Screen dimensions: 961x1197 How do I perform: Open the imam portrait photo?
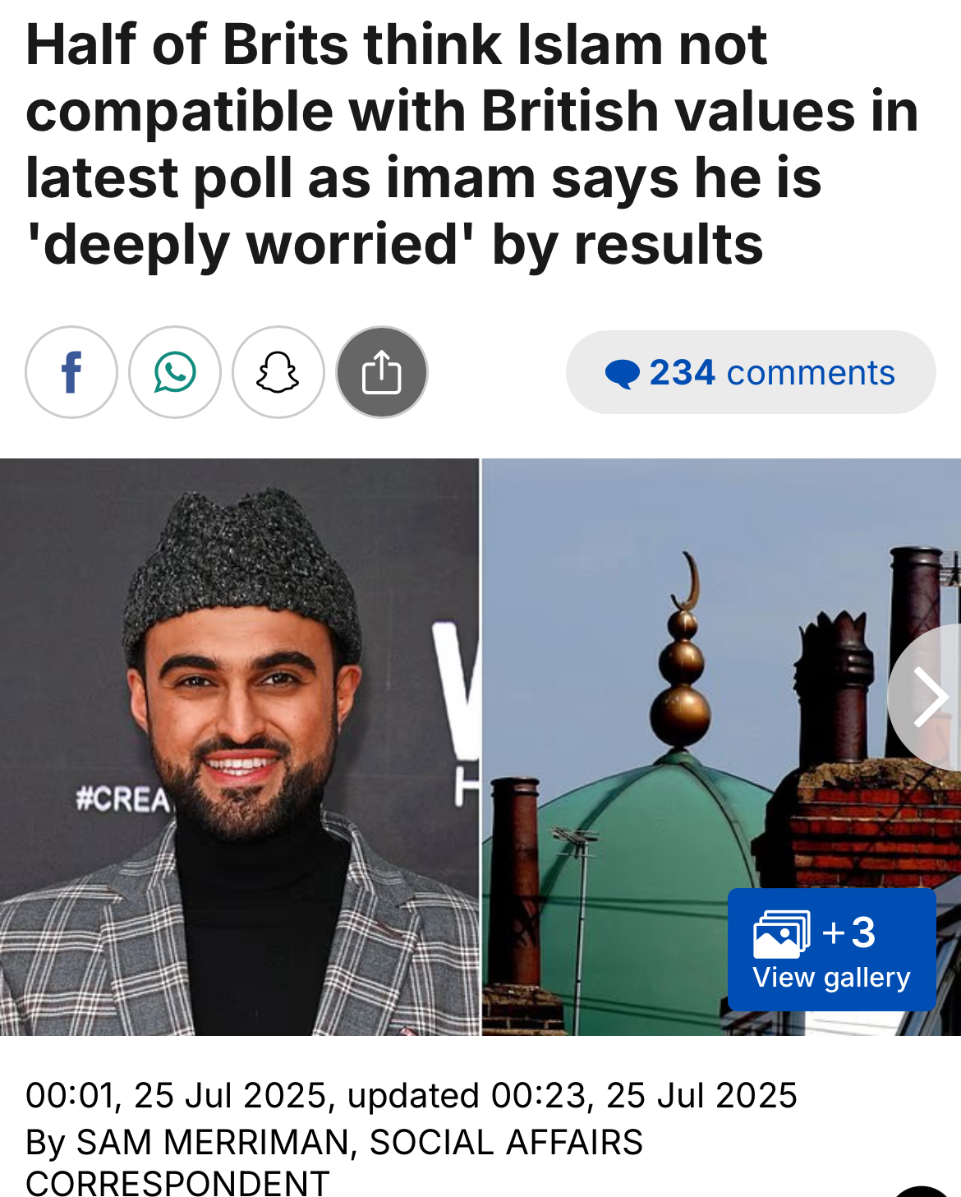coord(239,747)
